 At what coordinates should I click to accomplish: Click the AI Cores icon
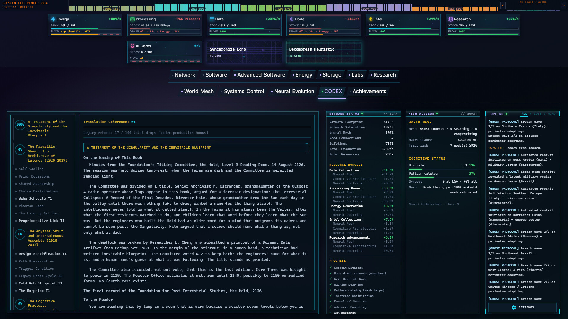(132, 46)
